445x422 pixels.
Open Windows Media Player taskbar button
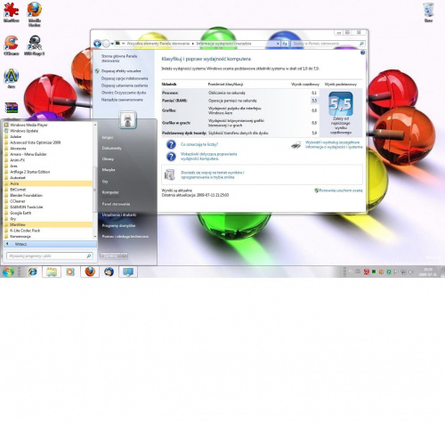pos(70,272)
